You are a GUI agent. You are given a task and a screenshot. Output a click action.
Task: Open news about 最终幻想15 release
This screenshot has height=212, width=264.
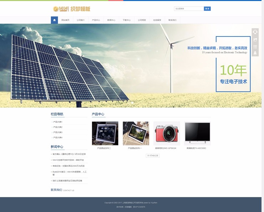[x=69, y=154]
